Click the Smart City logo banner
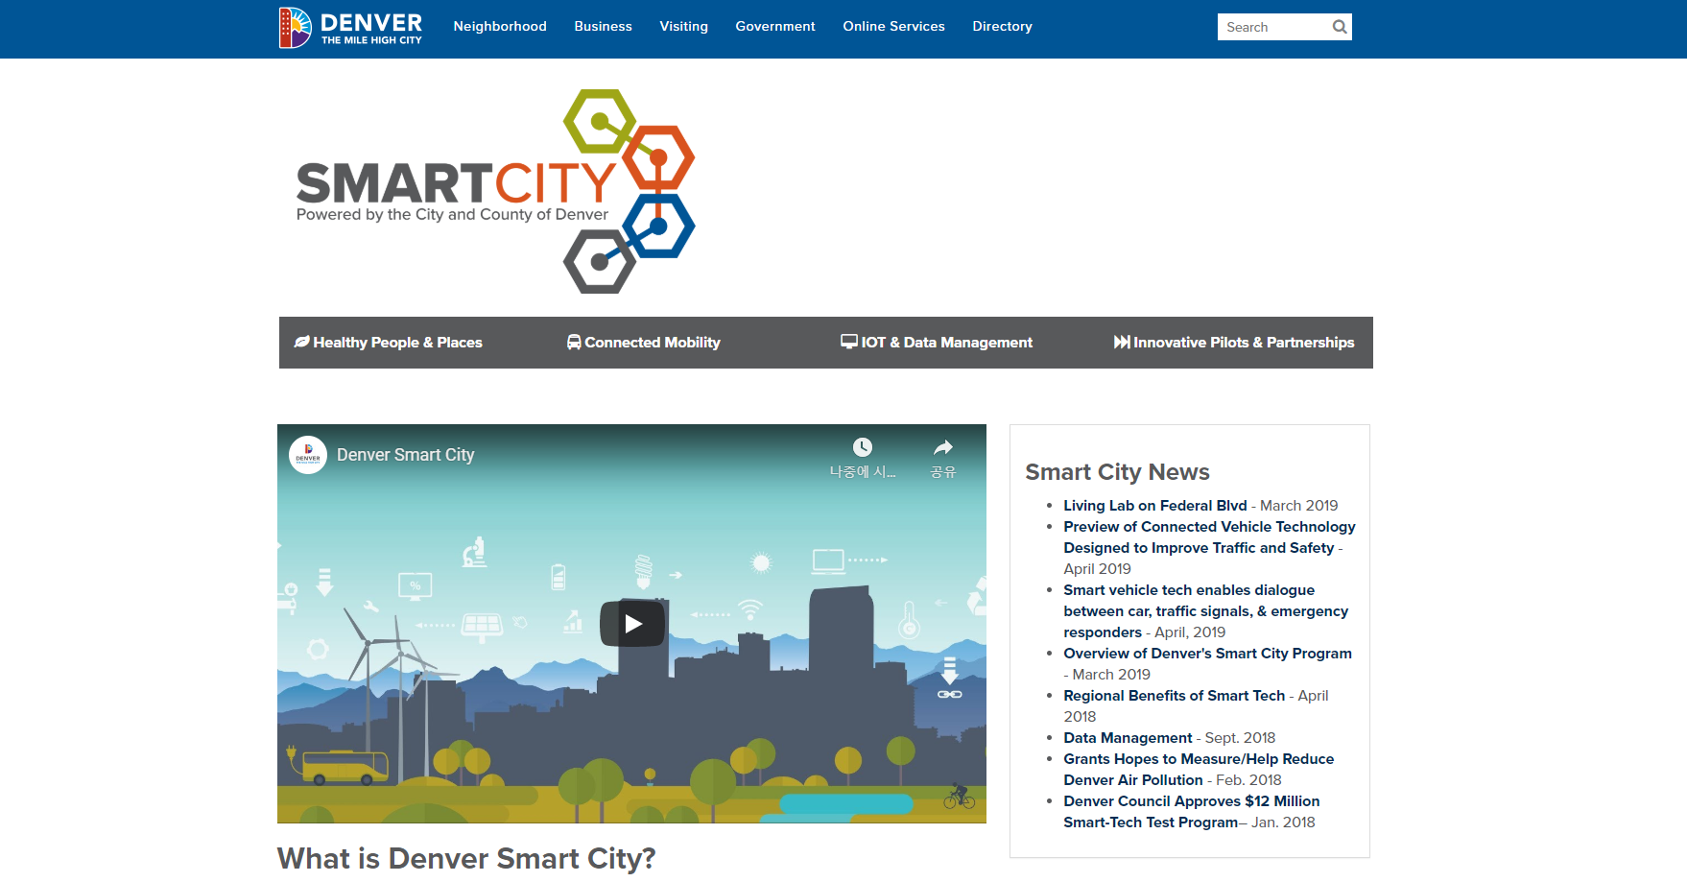 (x=494, y=192)
